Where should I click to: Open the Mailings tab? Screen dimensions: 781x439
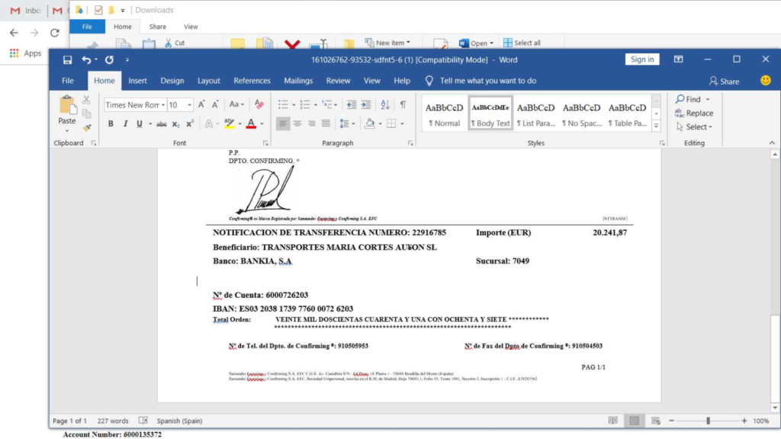point(298,81)
